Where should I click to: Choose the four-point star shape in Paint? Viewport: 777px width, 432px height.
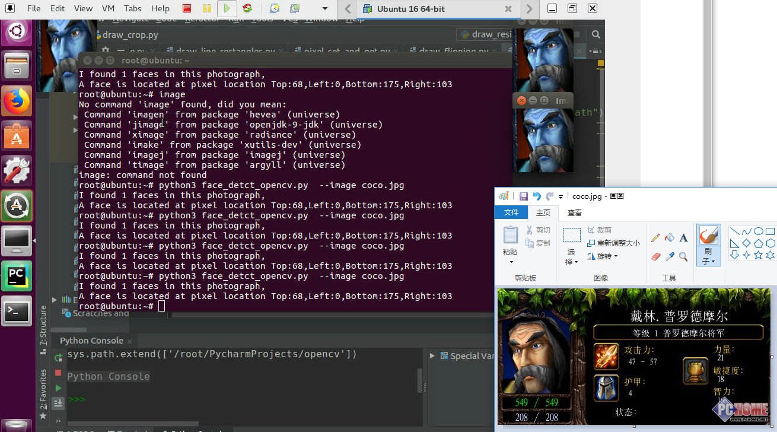(746, 255)
